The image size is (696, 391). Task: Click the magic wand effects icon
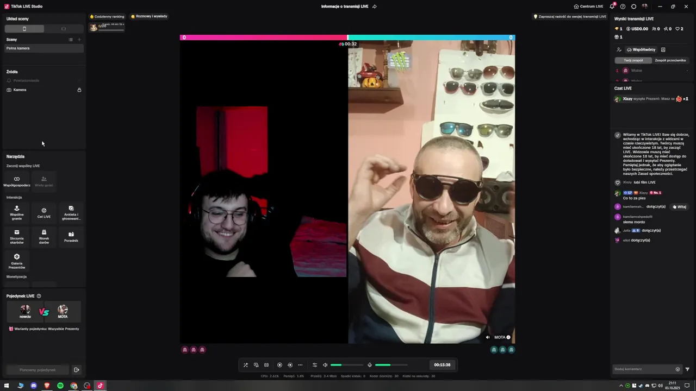click(x=246, y=365)
